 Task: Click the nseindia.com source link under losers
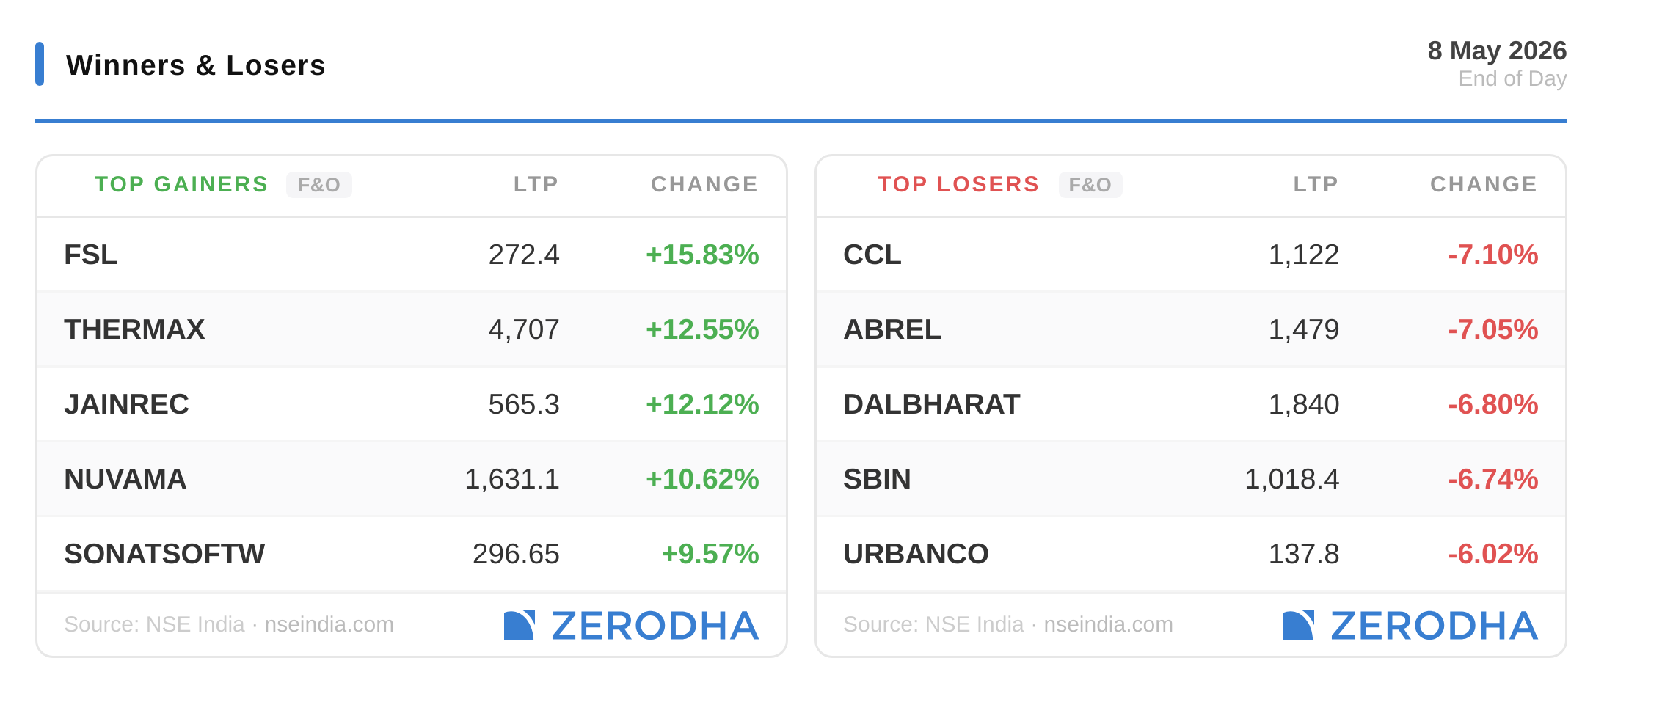click(1108, 624)
